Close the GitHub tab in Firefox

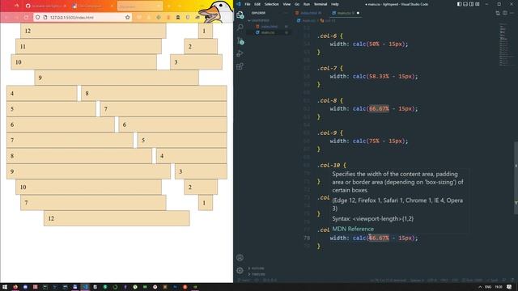(65, 6)
